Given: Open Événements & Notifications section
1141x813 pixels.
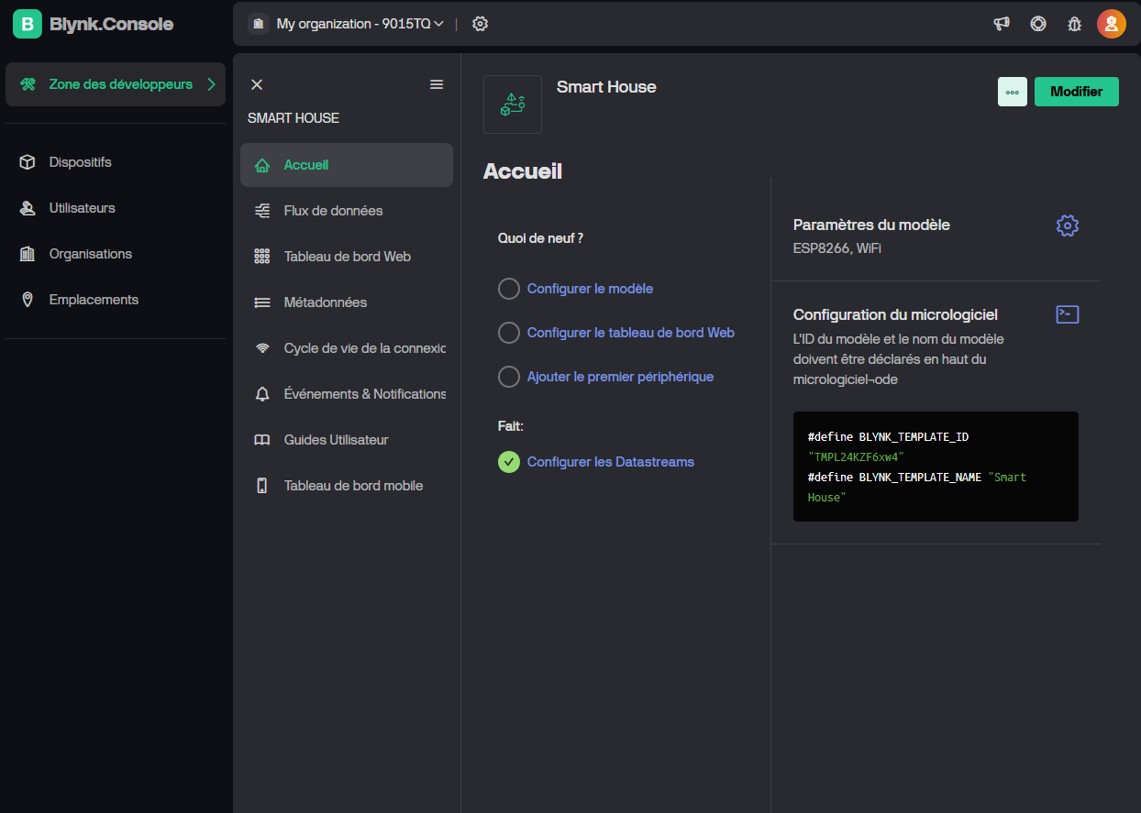Looking at the screenshot, I should click(x=347, y=394).
